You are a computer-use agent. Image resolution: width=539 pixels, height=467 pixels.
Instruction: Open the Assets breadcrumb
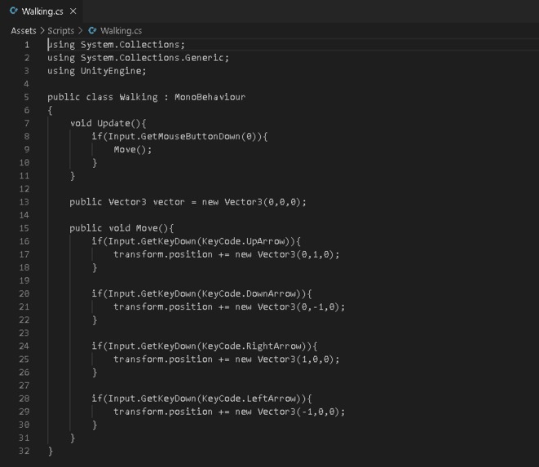[x=24, y=31]
